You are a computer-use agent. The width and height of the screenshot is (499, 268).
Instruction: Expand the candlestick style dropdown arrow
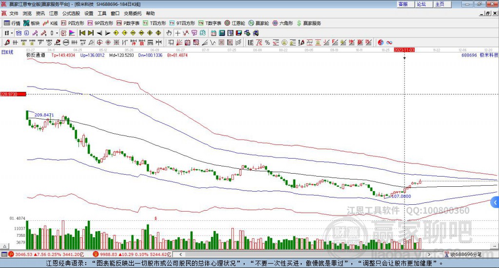point(57,33)
